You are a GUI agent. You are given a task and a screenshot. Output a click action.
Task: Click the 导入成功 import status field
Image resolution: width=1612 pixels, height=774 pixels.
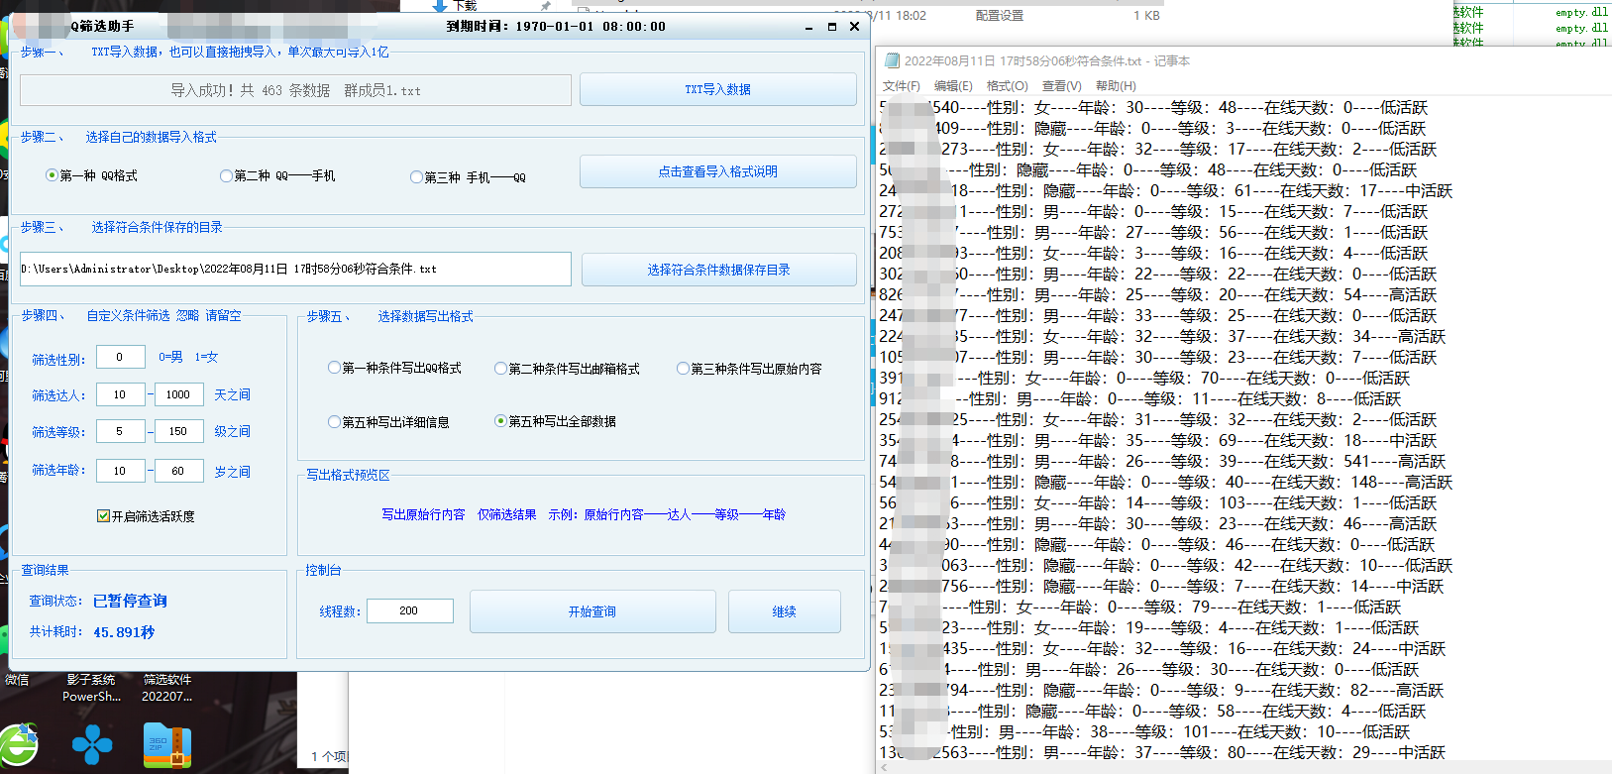[295, 90]
